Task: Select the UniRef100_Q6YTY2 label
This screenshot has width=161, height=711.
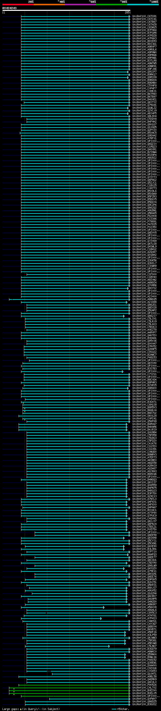Action: [144, 102]
